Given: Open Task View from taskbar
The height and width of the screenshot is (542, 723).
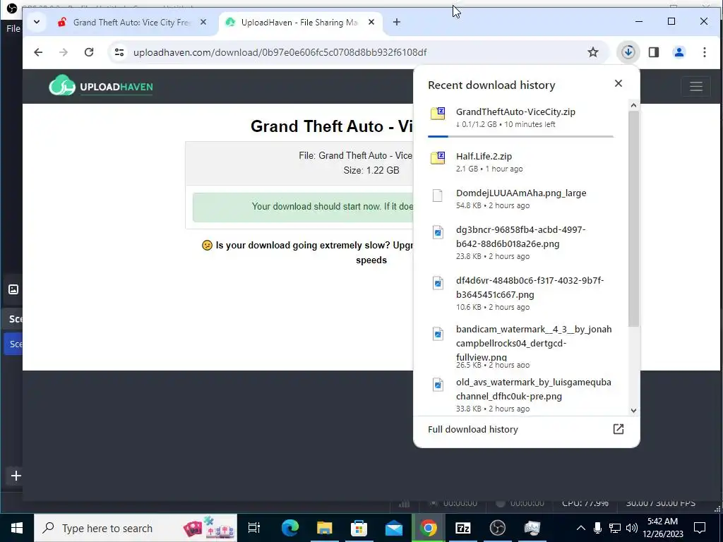Looking at the screenshot, I should [x=254, y=528].
